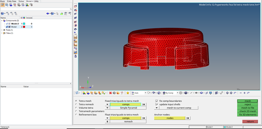This screenshot has height=129, width=262.
Task: Click the left arrow previous view icon
Action: [x=227, y=93]
